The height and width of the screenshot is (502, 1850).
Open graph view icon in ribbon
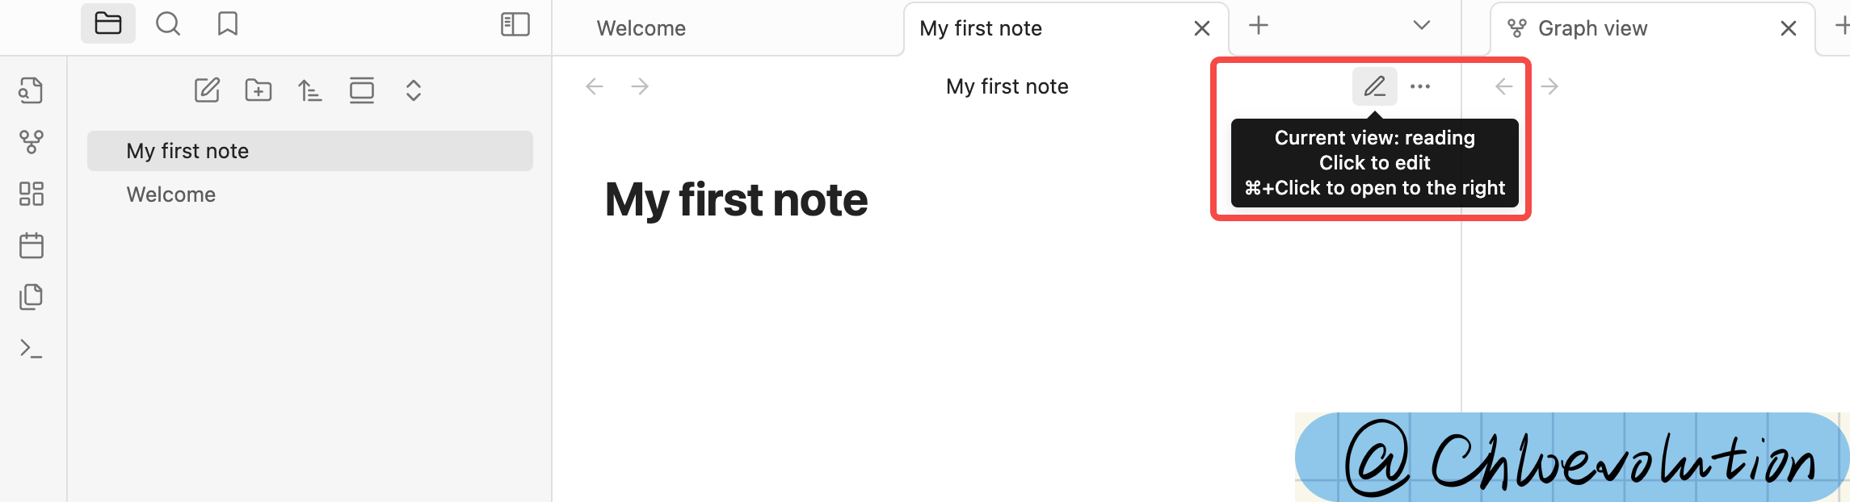tap(32, 142)
